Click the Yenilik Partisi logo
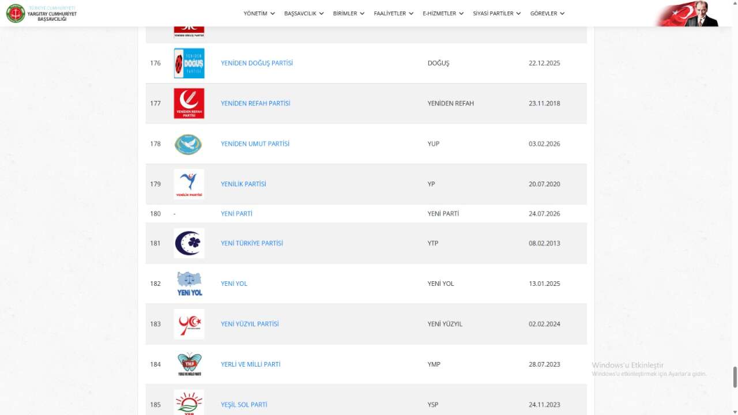 click(x=189, y=184)
